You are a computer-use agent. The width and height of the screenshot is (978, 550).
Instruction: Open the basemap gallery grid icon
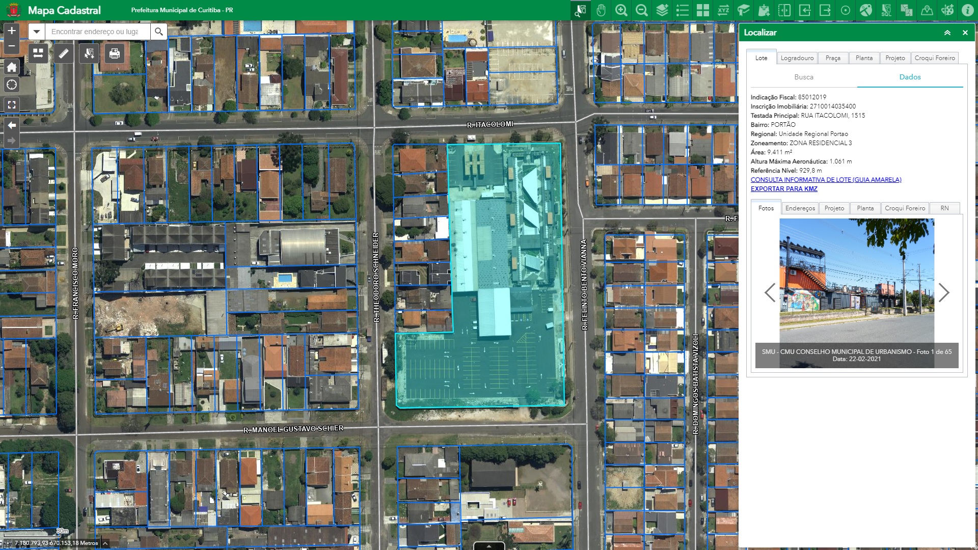click(x=703, y=10)
